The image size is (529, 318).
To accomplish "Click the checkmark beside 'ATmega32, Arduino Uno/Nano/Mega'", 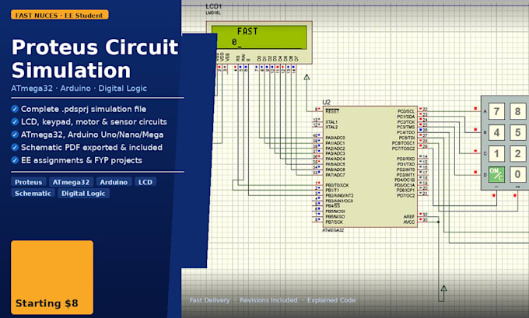I will coord(15,135).
